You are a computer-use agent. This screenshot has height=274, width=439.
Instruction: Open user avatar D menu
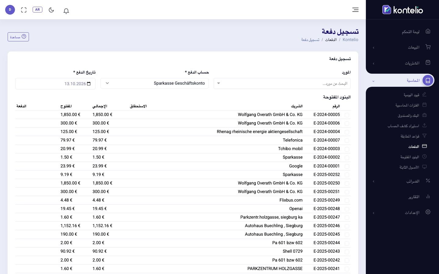click(x=10, y=10)
